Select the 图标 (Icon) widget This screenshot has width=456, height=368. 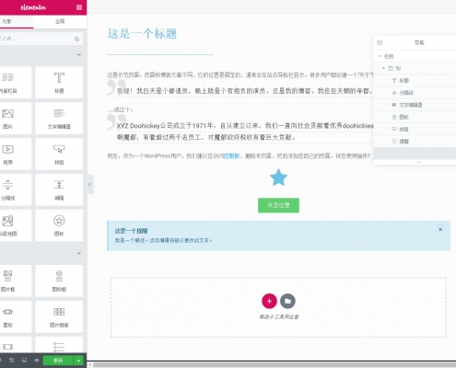point(59,225)
